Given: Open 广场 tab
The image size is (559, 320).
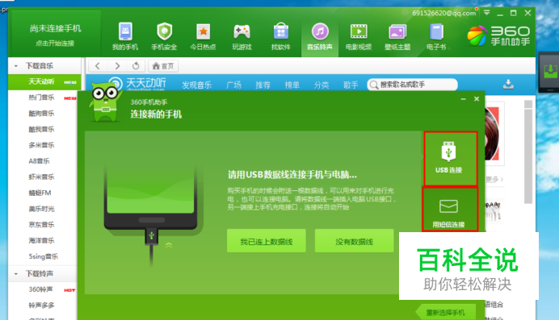Looking at the screenshot, I should click(x=233, y=85).
